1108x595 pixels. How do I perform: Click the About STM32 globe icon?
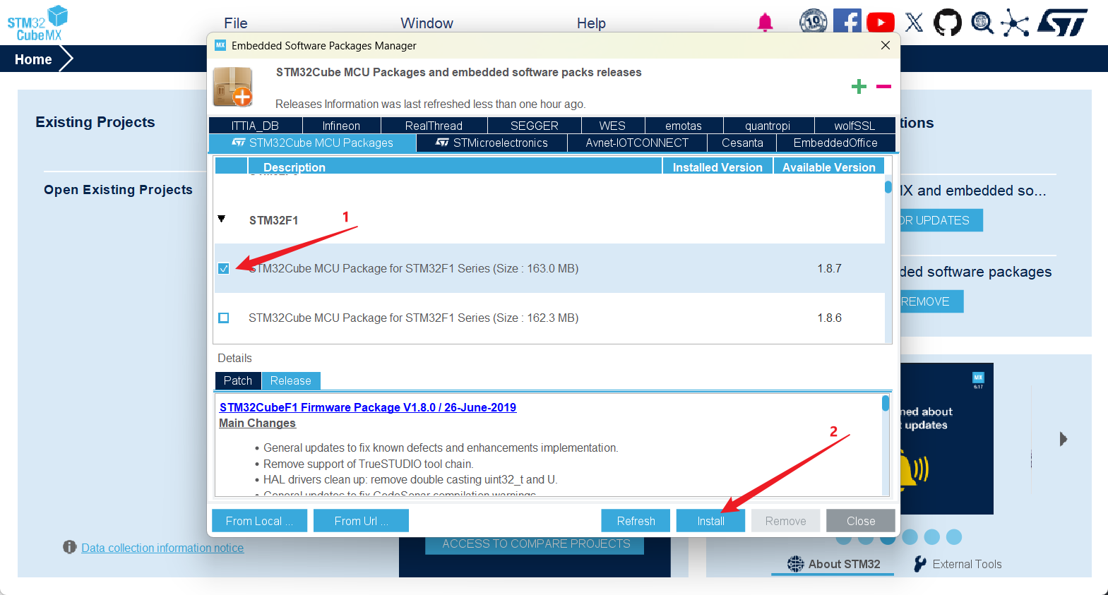[796, 563]
